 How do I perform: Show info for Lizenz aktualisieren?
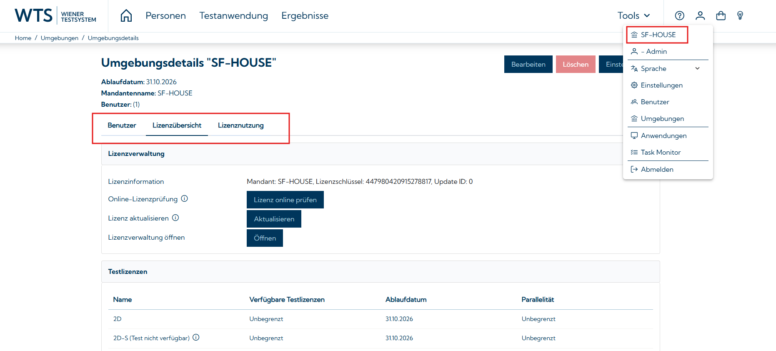[175, 218]
